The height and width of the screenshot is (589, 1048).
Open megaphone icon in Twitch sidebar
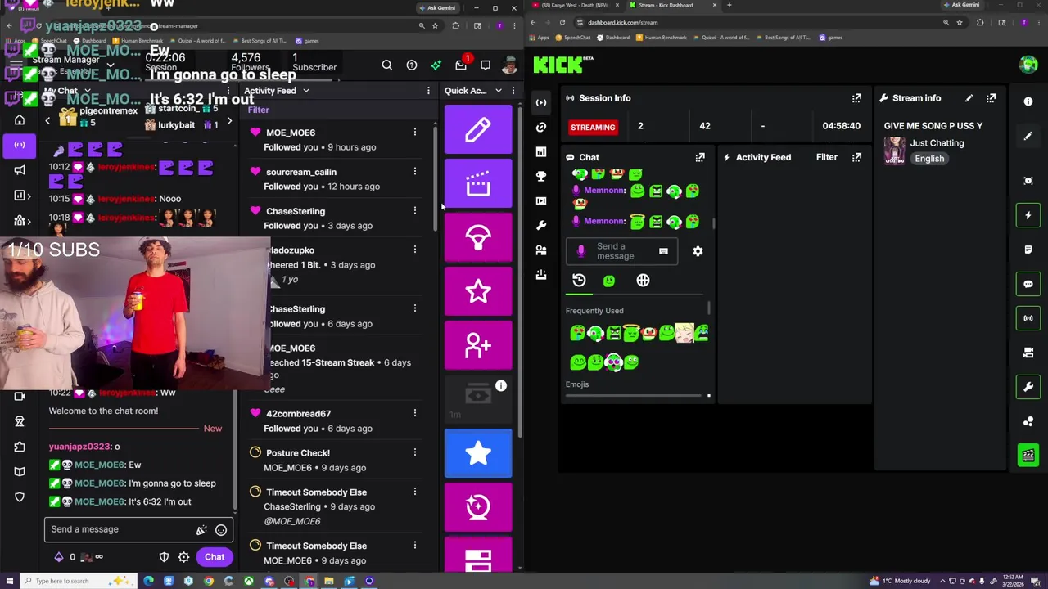(x=20, y=170)
